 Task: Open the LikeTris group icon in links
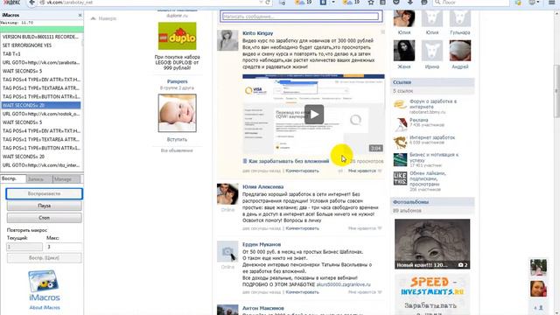400,178
